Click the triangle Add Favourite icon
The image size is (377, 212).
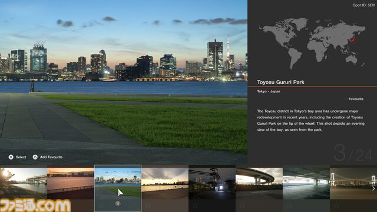[x=35, y=157]
